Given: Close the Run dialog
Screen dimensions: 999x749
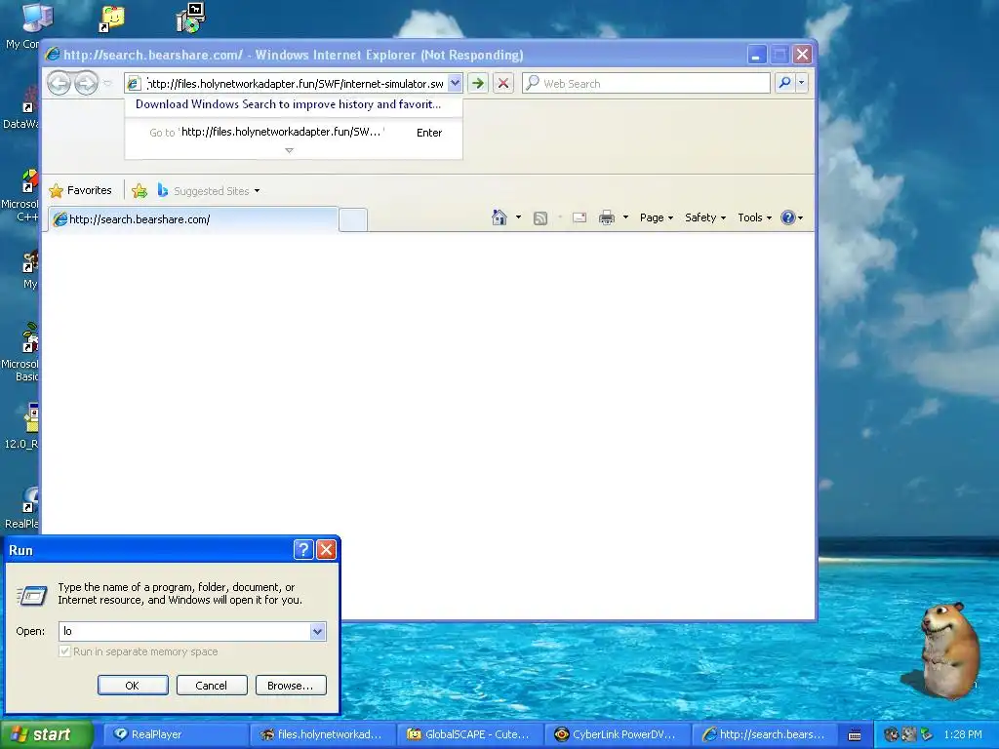Looking at the screenshot, I should click(x=326, y=550).
